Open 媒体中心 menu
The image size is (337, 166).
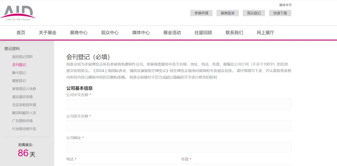click(141, 33)
